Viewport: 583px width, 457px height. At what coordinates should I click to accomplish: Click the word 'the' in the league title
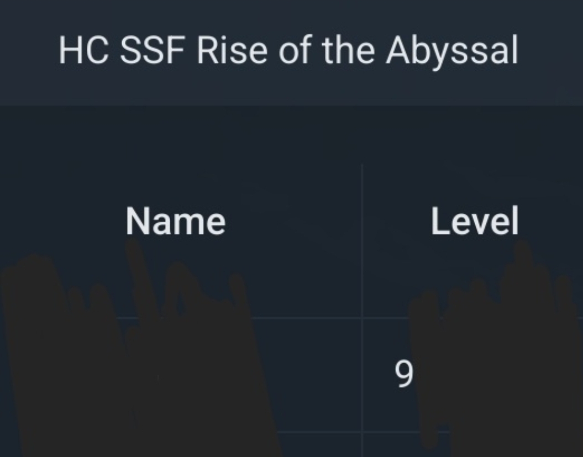click(x=348, y=50)
